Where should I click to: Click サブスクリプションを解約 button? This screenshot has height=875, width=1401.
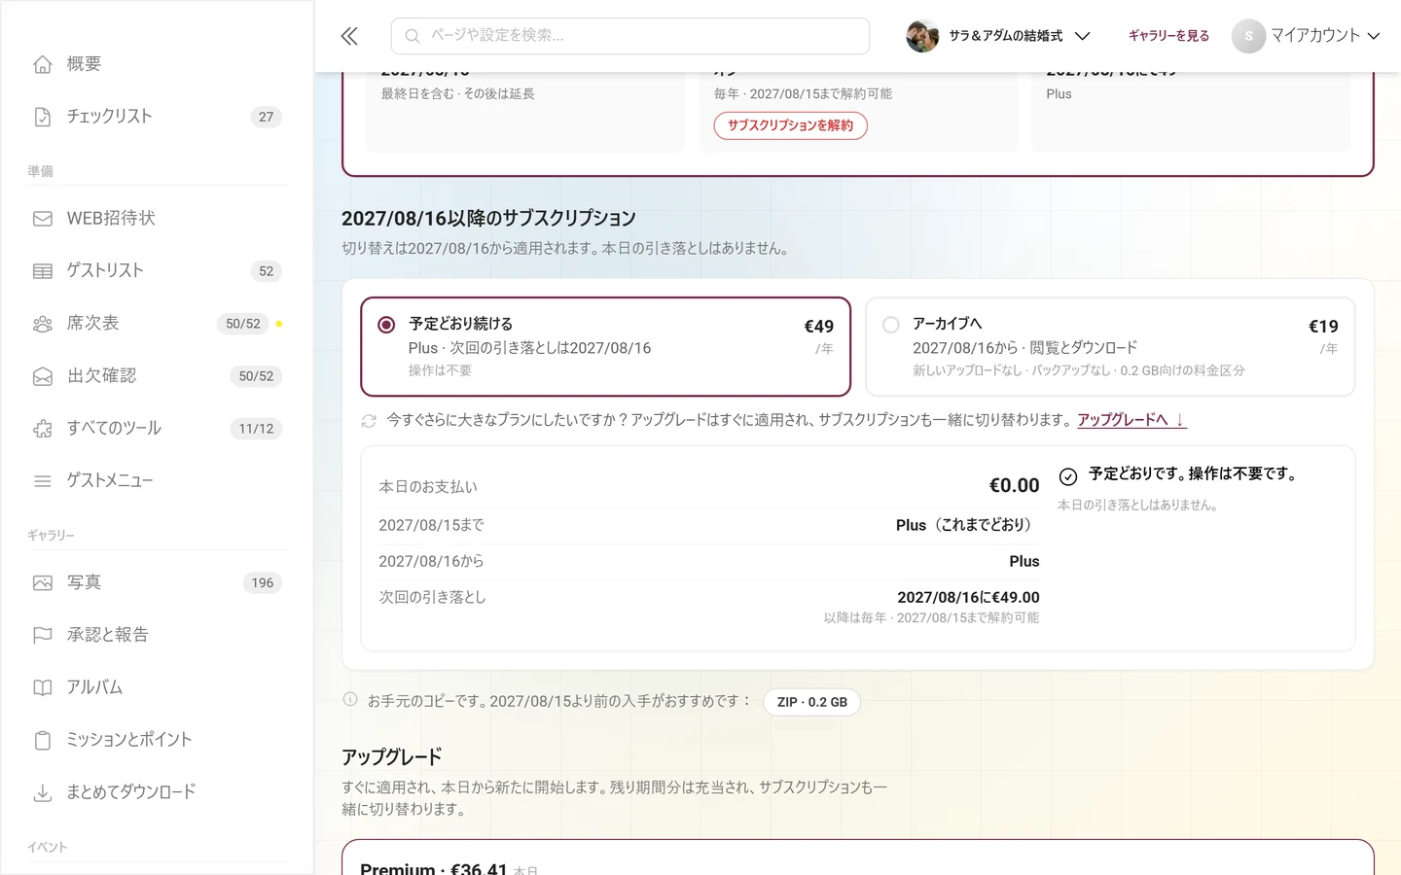point(790,125)
